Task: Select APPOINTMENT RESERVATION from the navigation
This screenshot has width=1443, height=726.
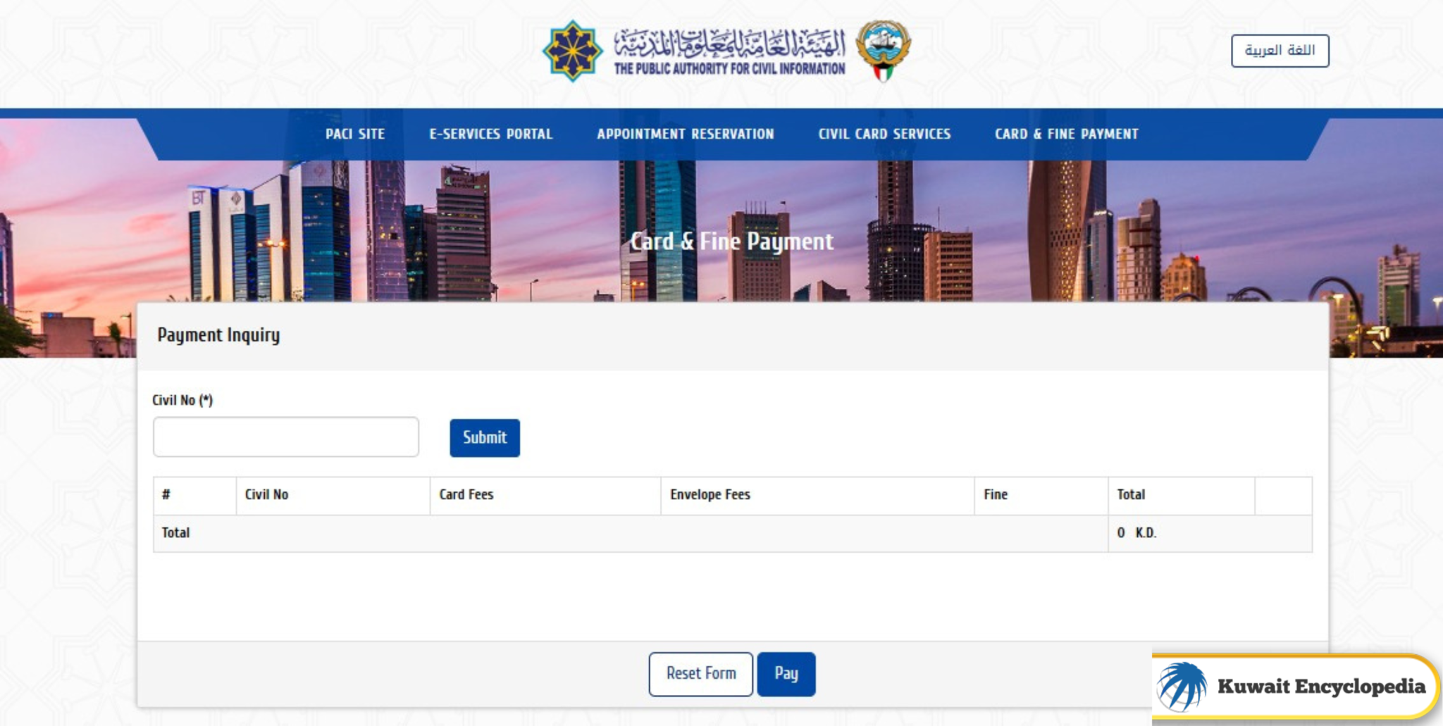Action: [x=685, y=133]
